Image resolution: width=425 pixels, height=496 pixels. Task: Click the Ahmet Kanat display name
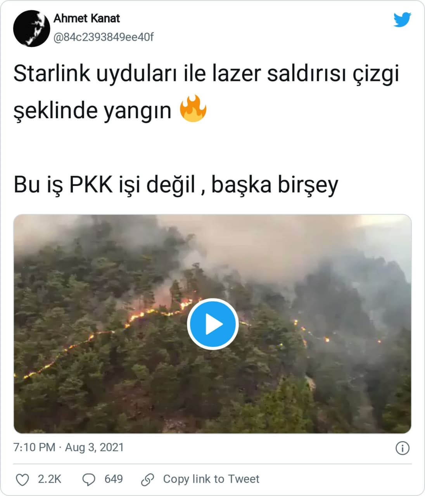[86, 18]
